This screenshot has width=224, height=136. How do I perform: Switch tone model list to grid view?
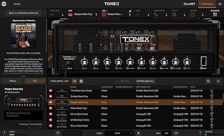click(x=81, y=81)
